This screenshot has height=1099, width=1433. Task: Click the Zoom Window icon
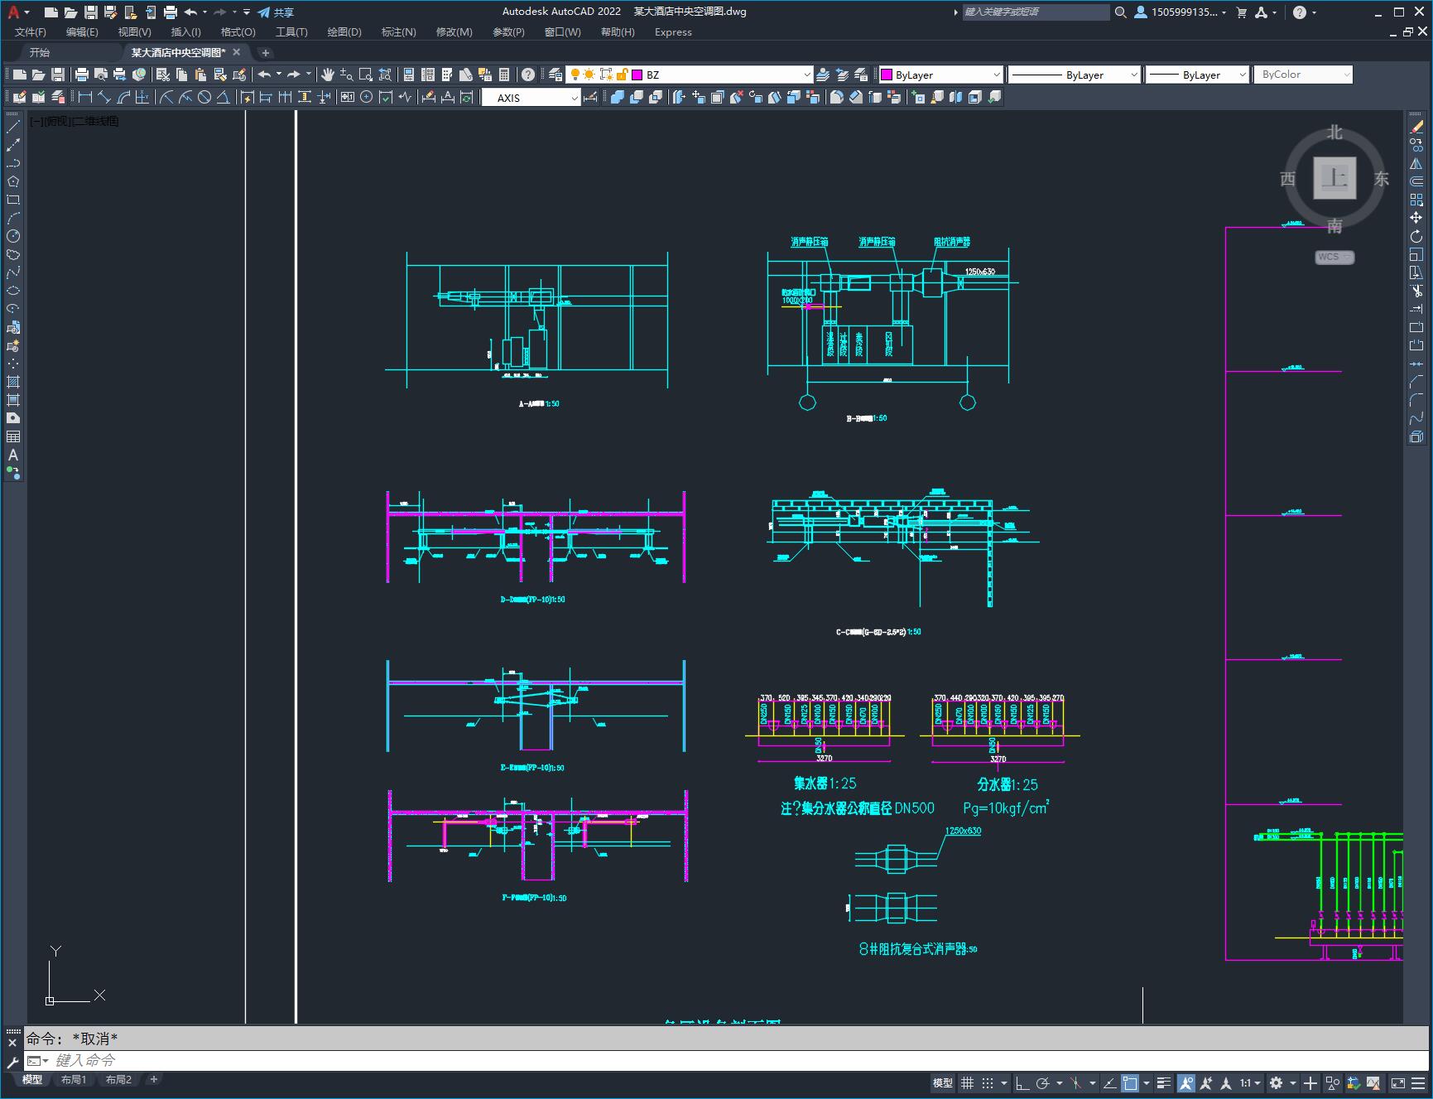365,75
